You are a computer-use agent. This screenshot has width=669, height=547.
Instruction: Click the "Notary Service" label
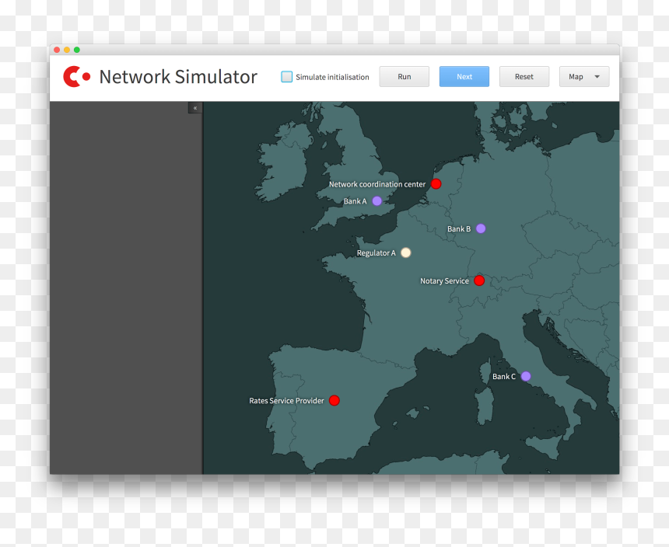pos(444,281)
